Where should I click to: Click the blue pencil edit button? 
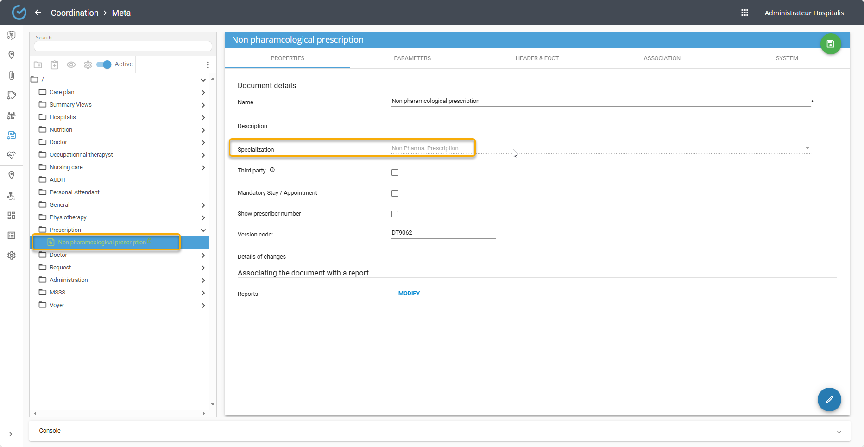829,399
